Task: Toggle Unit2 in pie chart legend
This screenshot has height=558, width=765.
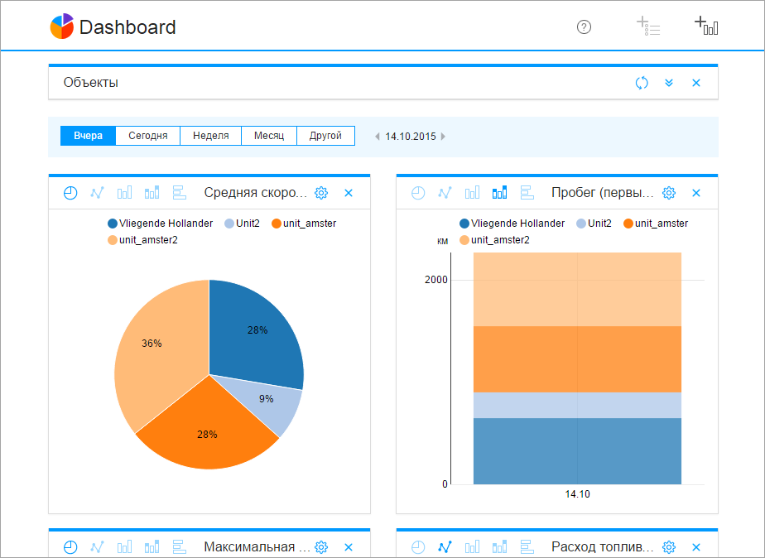Action: tap(242, 224)
